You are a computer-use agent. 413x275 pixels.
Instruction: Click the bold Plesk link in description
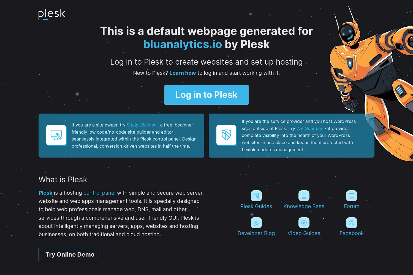coord(45,193)
